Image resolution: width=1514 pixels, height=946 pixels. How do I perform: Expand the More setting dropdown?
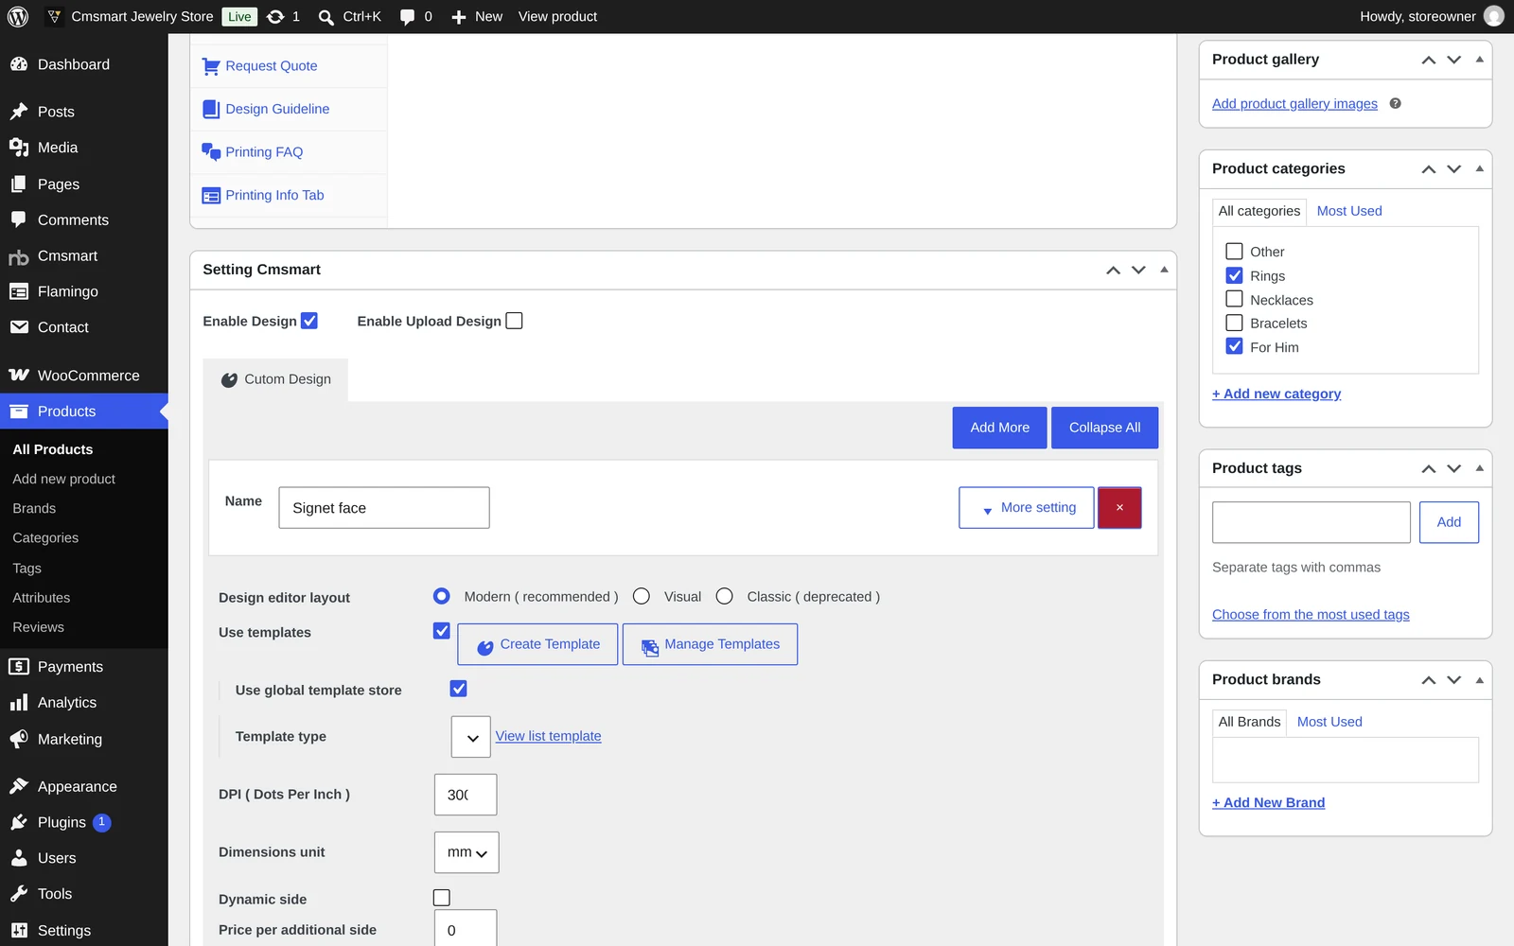point(1027,508)
